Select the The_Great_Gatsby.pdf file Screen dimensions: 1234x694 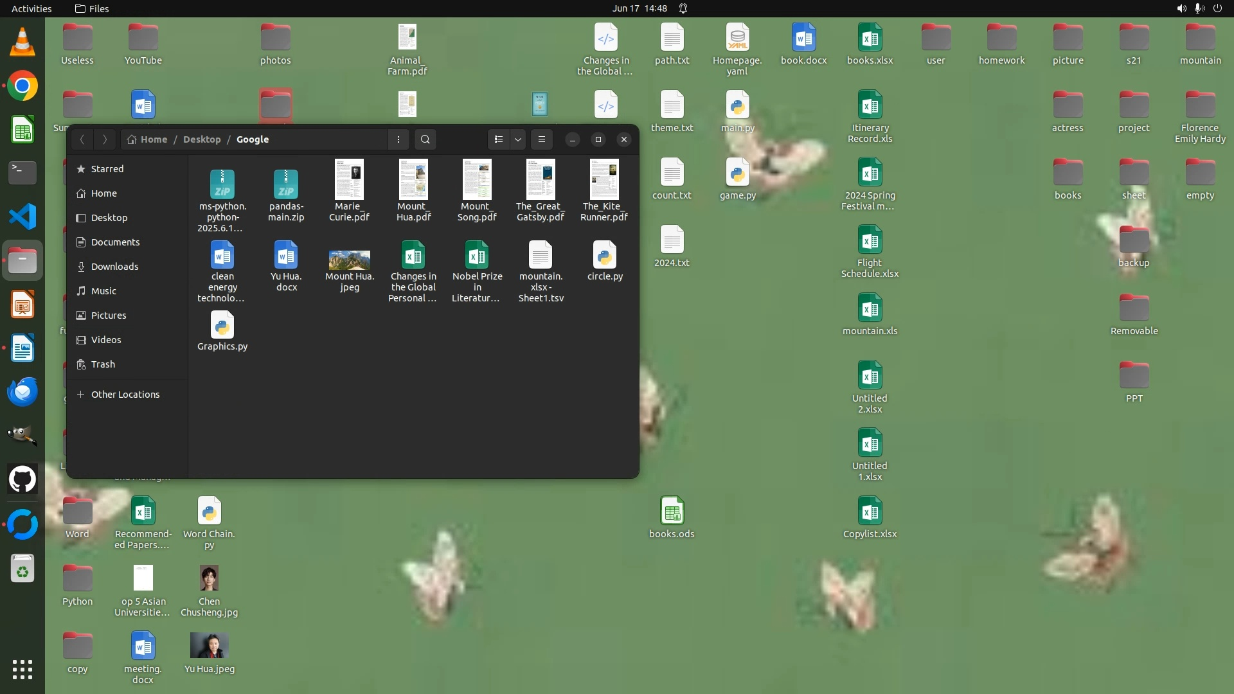point(541,180)
